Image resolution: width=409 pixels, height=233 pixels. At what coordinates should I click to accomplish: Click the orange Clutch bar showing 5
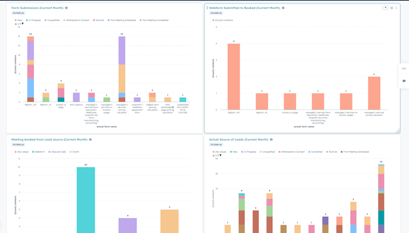[170, 221]
